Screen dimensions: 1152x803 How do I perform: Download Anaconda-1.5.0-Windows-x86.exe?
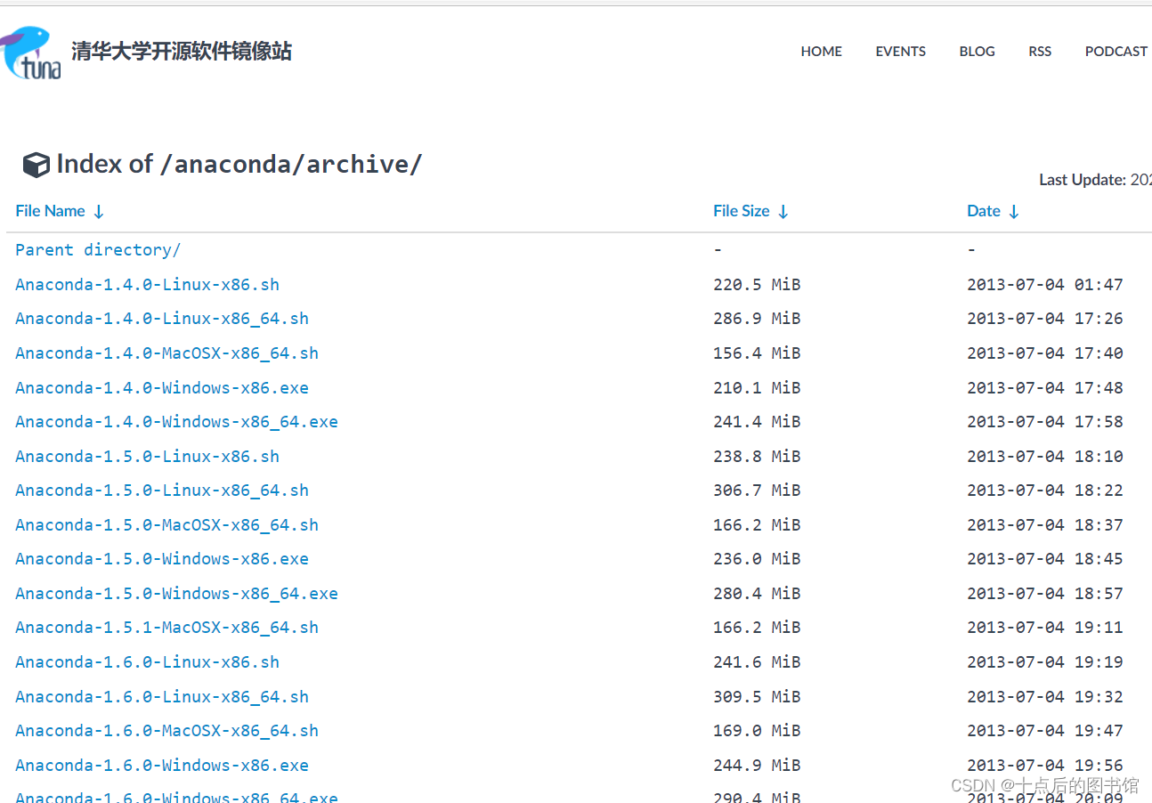click(162, 559)
